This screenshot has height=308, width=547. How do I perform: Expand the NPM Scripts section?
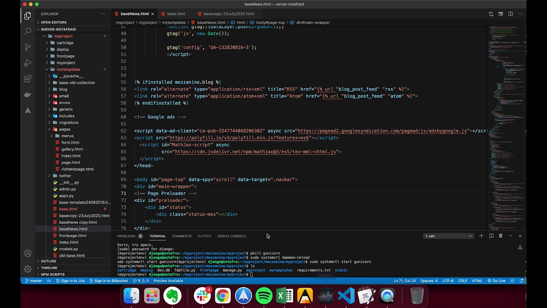coord(53,274)
